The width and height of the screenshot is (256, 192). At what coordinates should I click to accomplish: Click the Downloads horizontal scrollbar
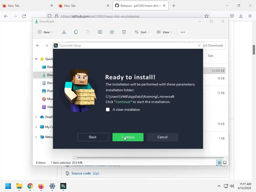150,158
